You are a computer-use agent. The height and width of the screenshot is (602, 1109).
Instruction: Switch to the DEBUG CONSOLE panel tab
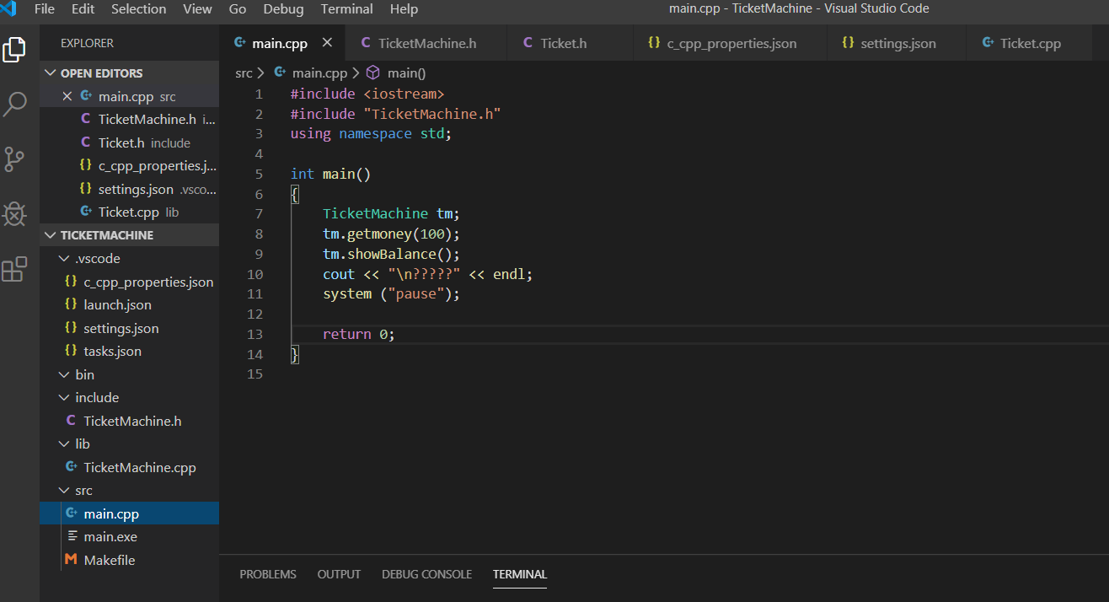click(x=426, y=574)
